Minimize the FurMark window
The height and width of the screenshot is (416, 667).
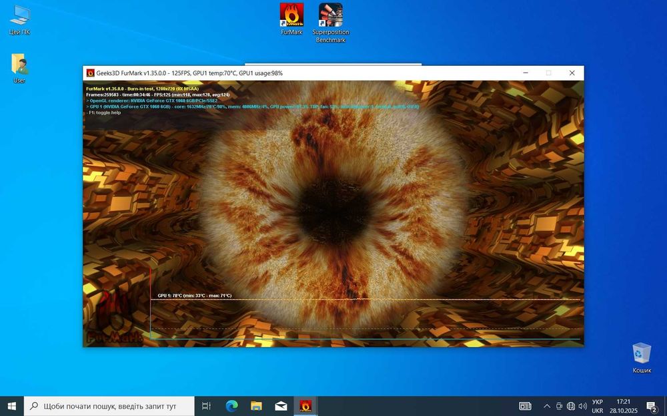(526, 73)
